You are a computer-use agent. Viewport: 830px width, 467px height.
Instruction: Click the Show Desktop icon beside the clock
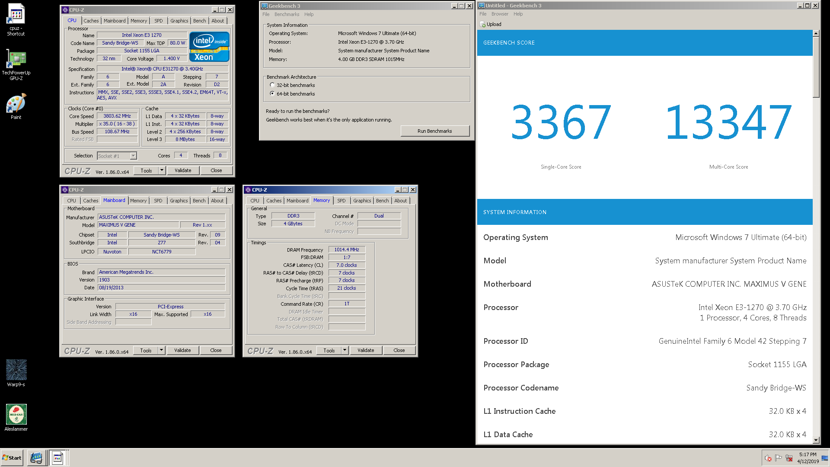[x=825, y=458]
